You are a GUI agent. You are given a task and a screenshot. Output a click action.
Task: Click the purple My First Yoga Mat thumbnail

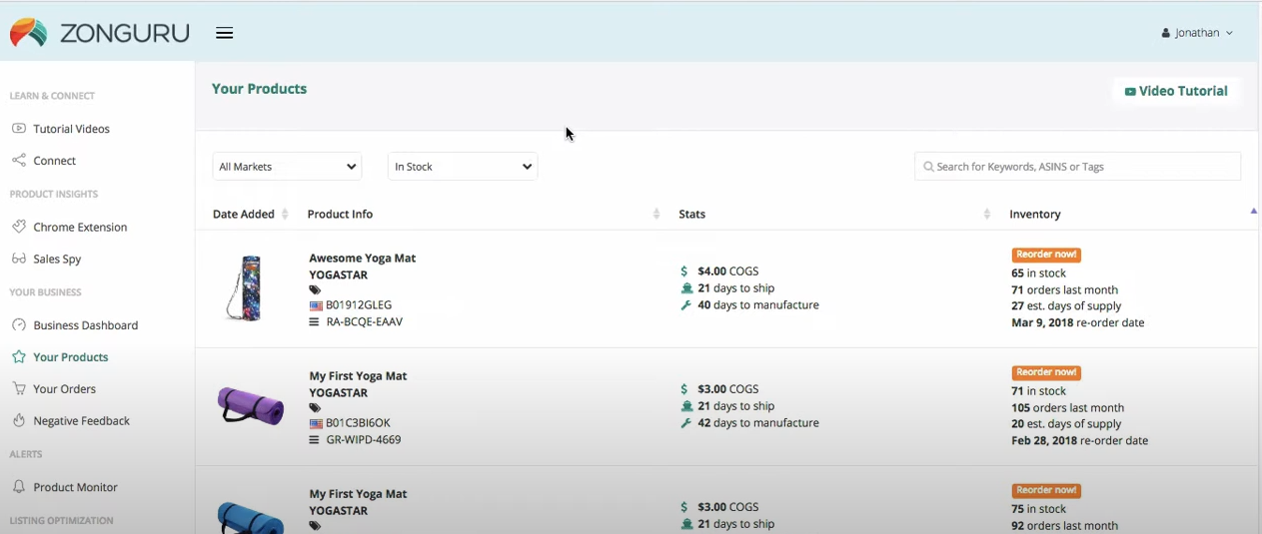tap(250, 406)
